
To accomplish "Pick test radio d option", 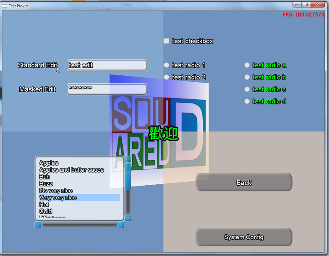I will (x=247, y=101).
